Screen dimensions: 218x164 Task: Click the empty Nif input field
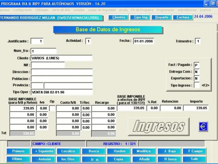(x=48, y=65)
